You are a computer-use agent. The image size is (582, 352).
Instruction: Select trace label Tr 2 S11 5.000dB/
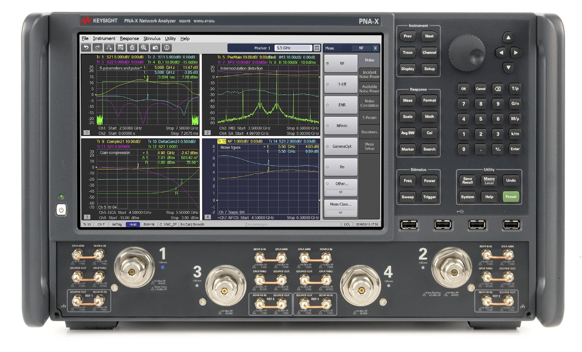click(x=171, y=57)
